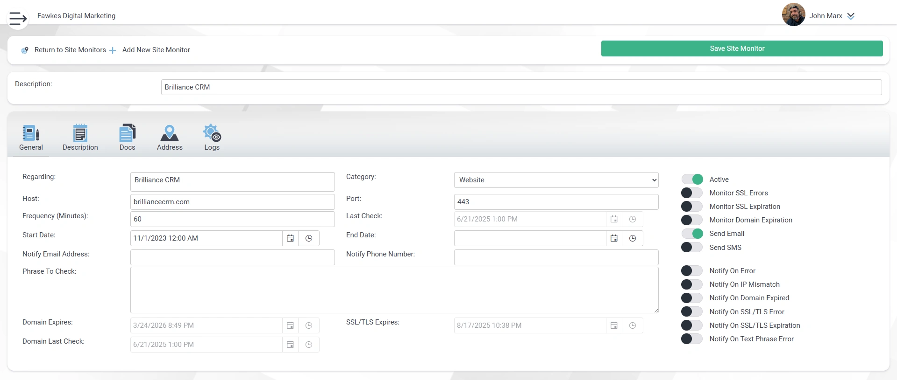The image size is (897, 380).
Task: Click John Marx profile avatar
Action: coord(793,14)
